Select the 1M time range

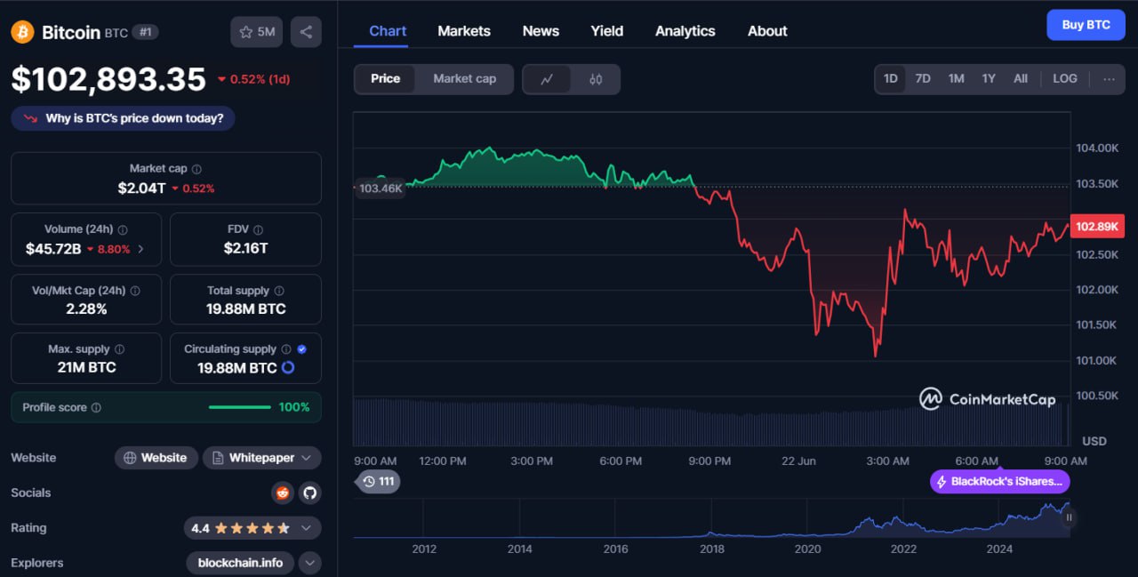point(956,78)
